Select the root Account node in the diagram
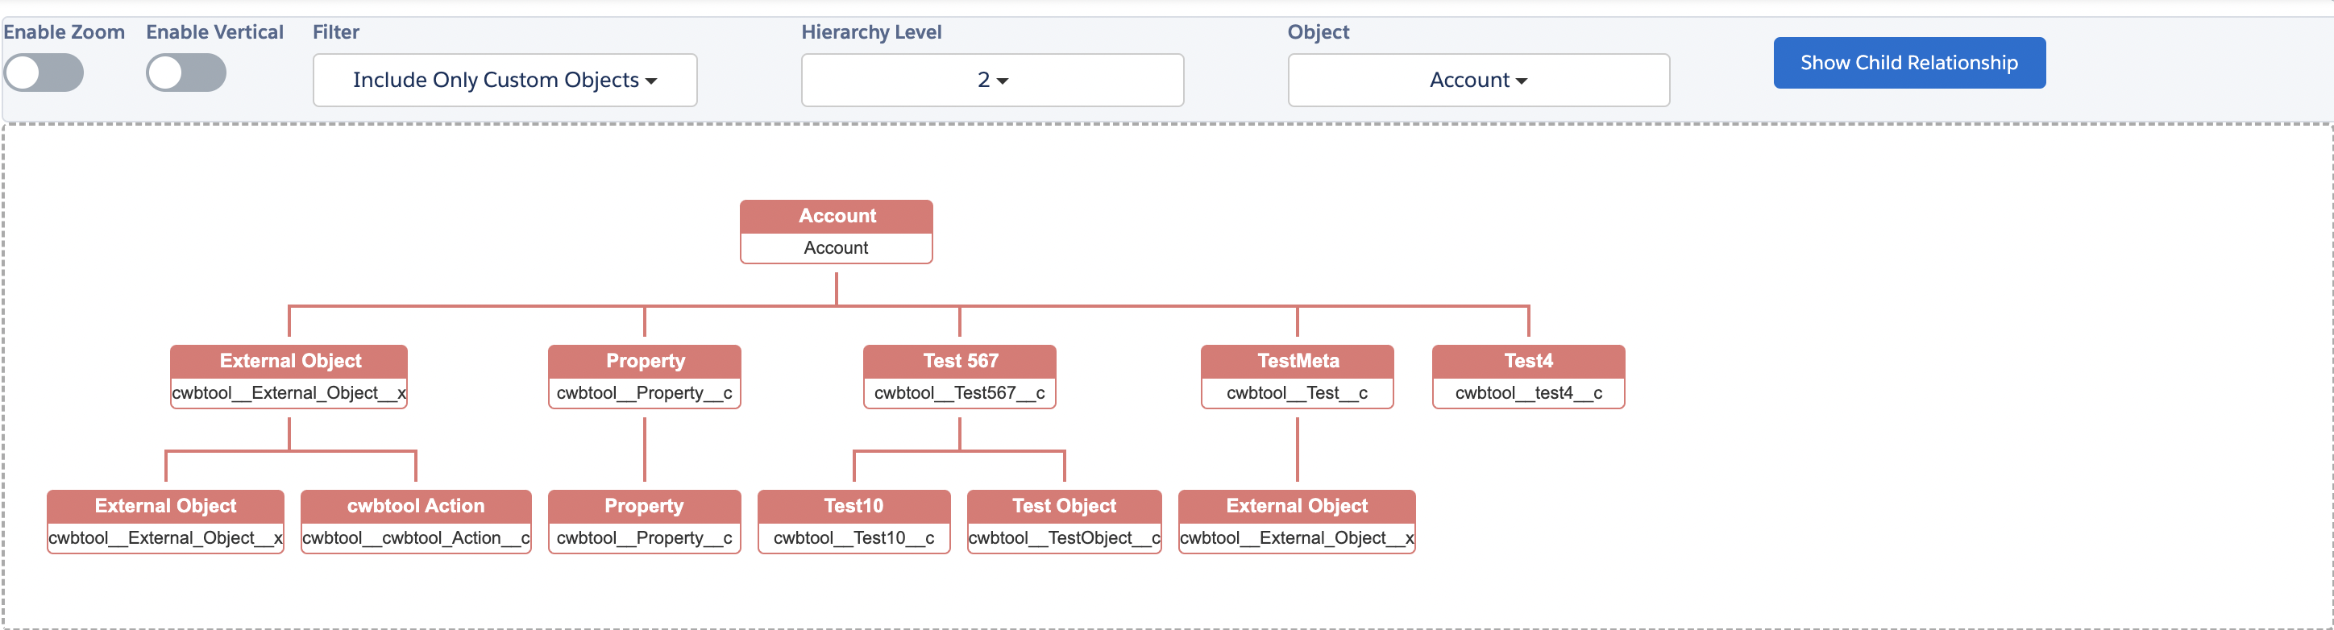This screenshot has width=2334, height=630. click(x=836, y=232)
